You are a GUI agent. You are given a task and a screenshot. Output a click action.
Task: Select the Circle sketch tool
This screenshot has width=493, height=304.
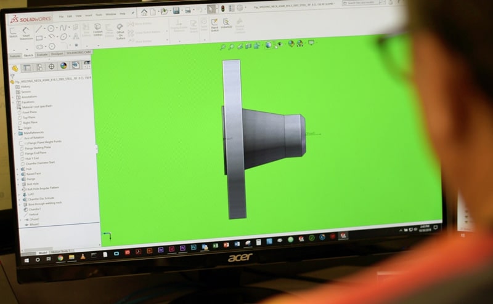51,28
